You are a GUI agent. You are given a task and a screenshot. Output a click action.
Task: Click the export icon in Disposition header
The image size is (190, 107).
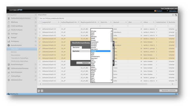[176, 15]
